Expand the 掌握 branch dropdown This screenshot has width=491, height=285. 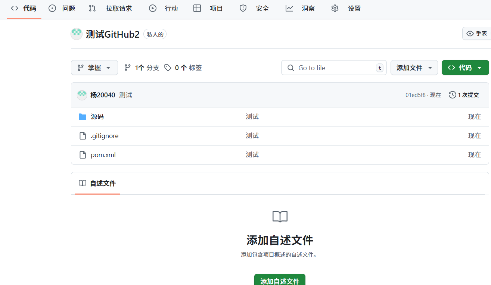(x=94, y=68)
